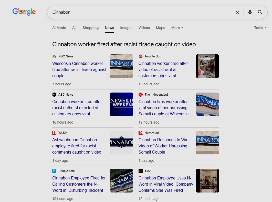272x202 pixels.
Task: Submit search with magnifying glass icon
Action: [x=260, y=12]
